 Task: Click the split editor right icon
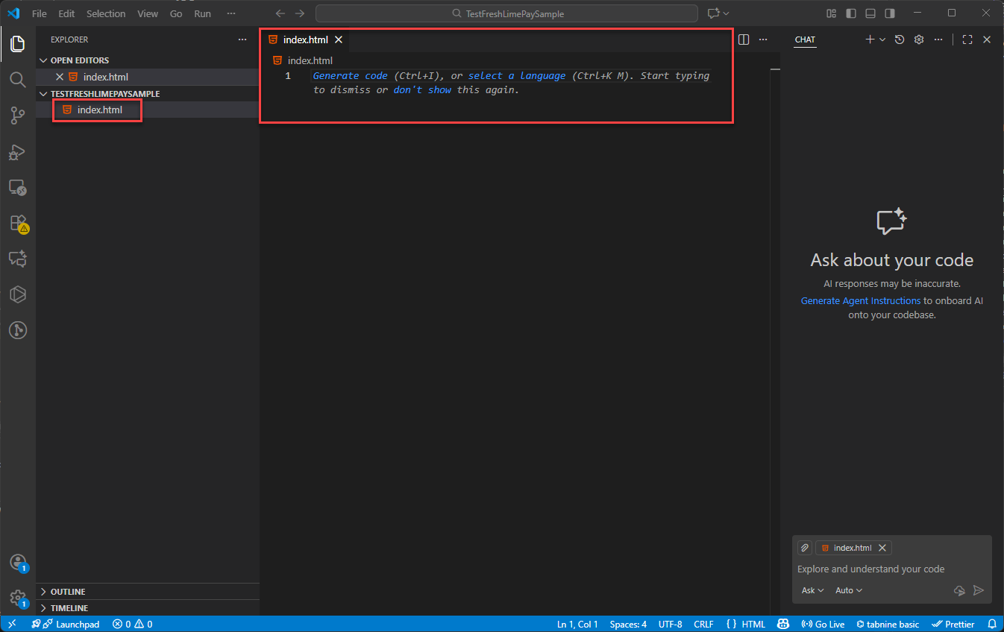click(x=744, y=39)
